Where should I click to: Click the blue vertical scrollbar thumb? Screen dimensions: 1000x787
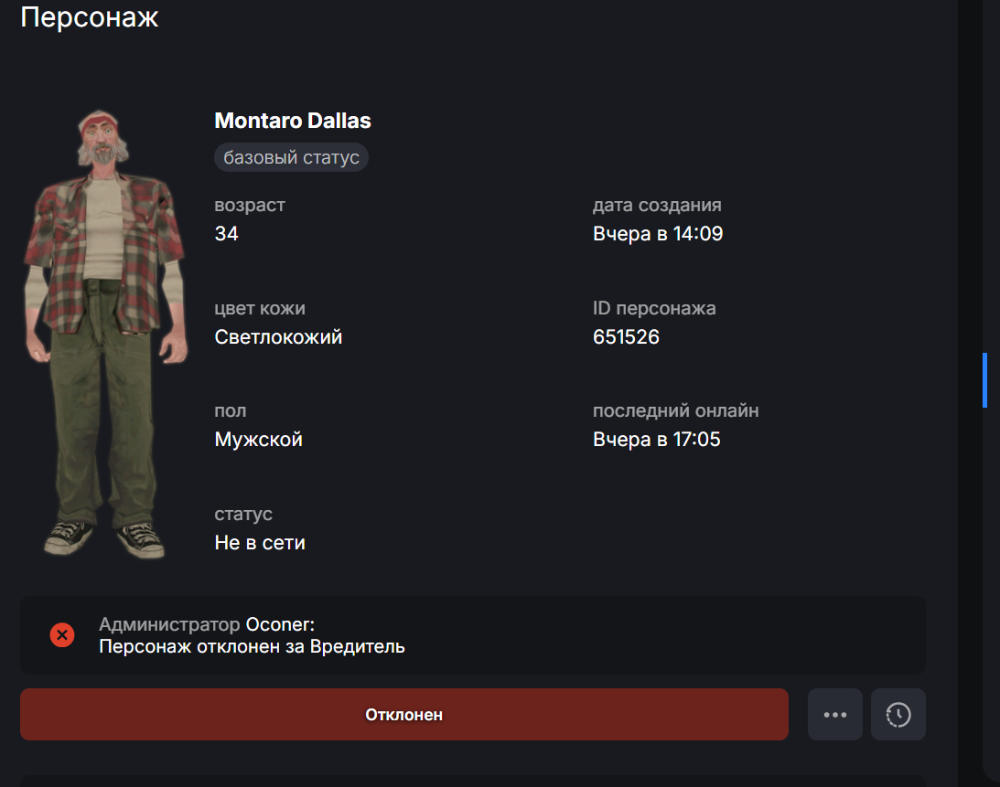[984, 379]
